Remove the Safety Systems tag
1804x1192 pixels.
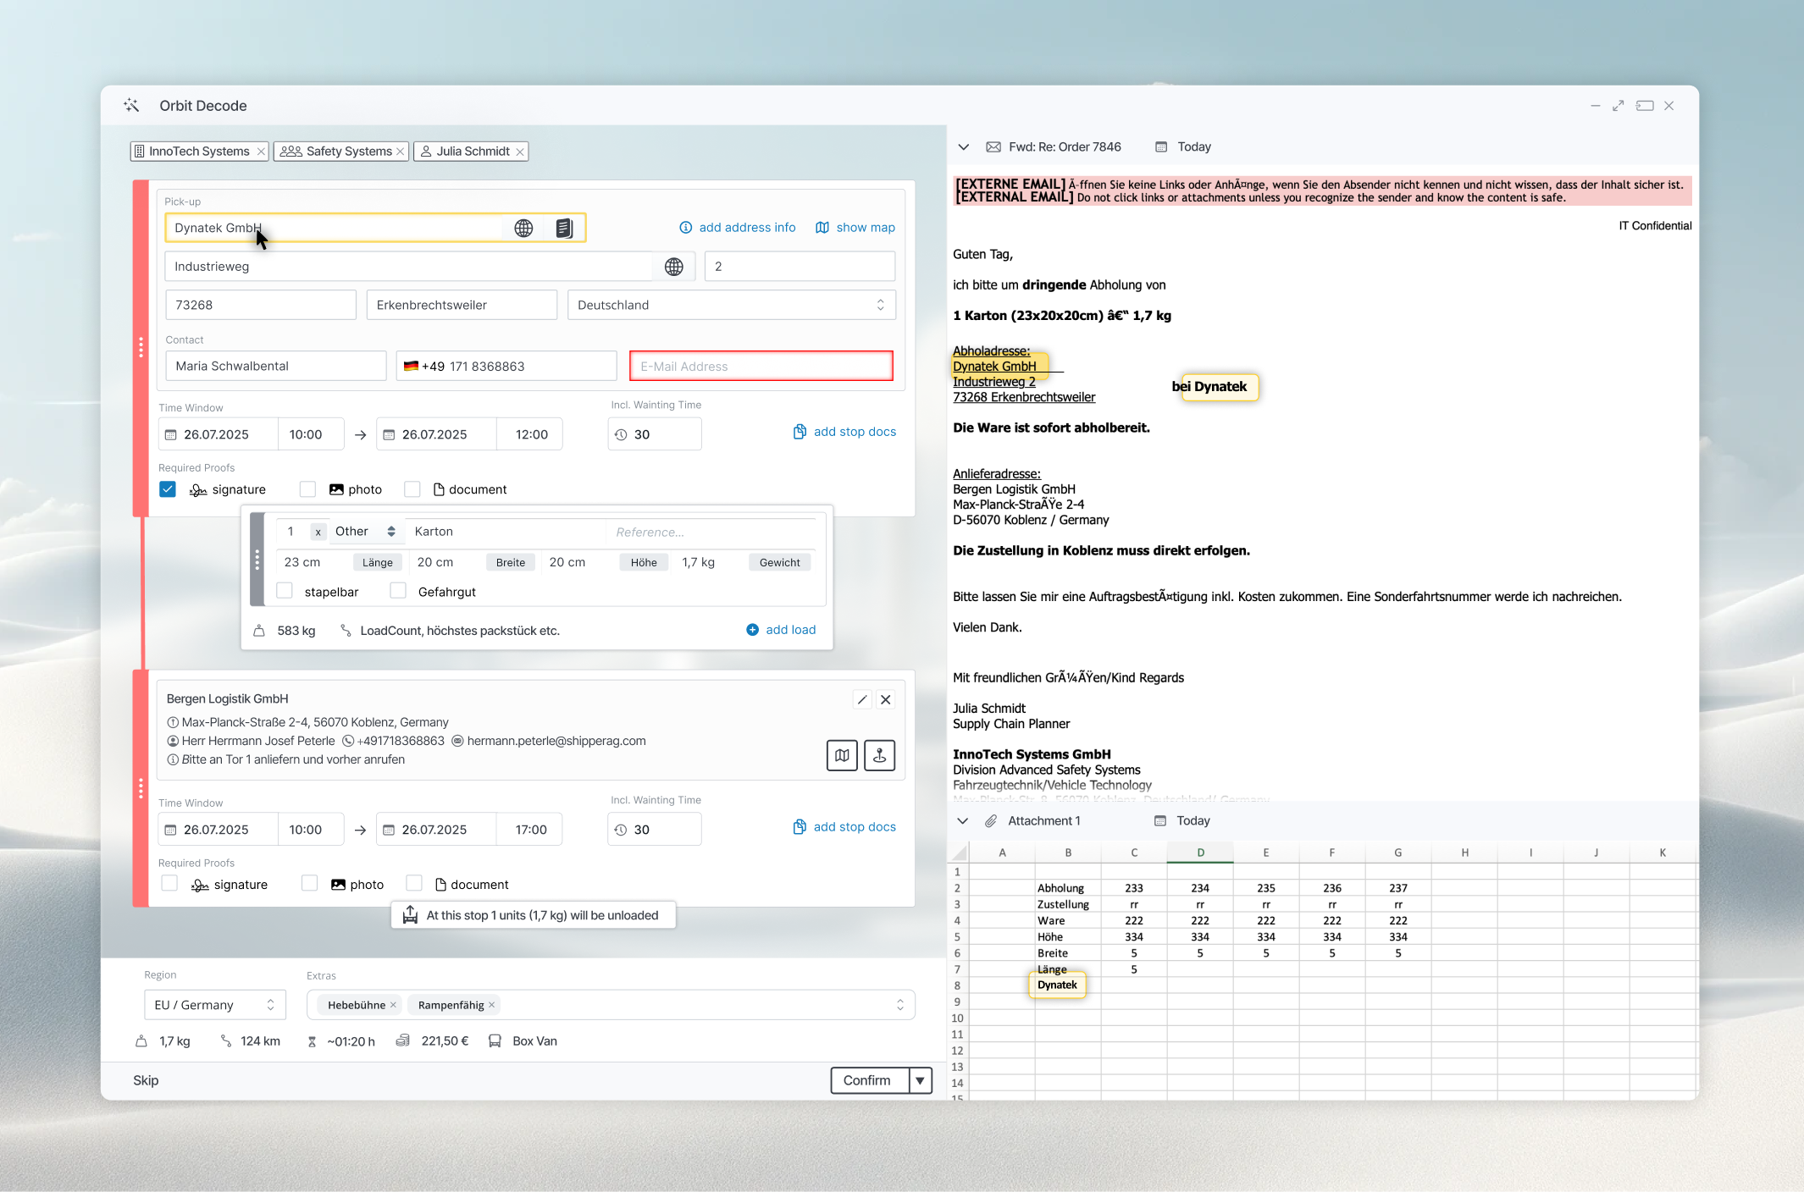click(x=401, y=152)
